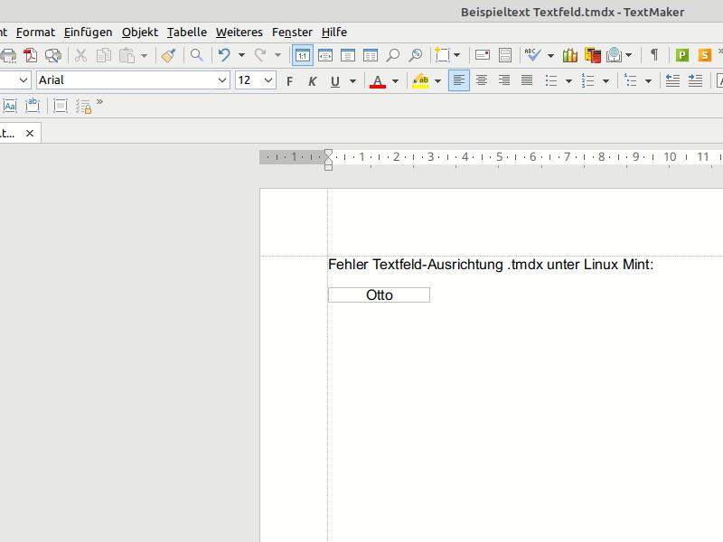Center-align the paragraph
The image size is (723, 542).
click(x=482, y=80)
